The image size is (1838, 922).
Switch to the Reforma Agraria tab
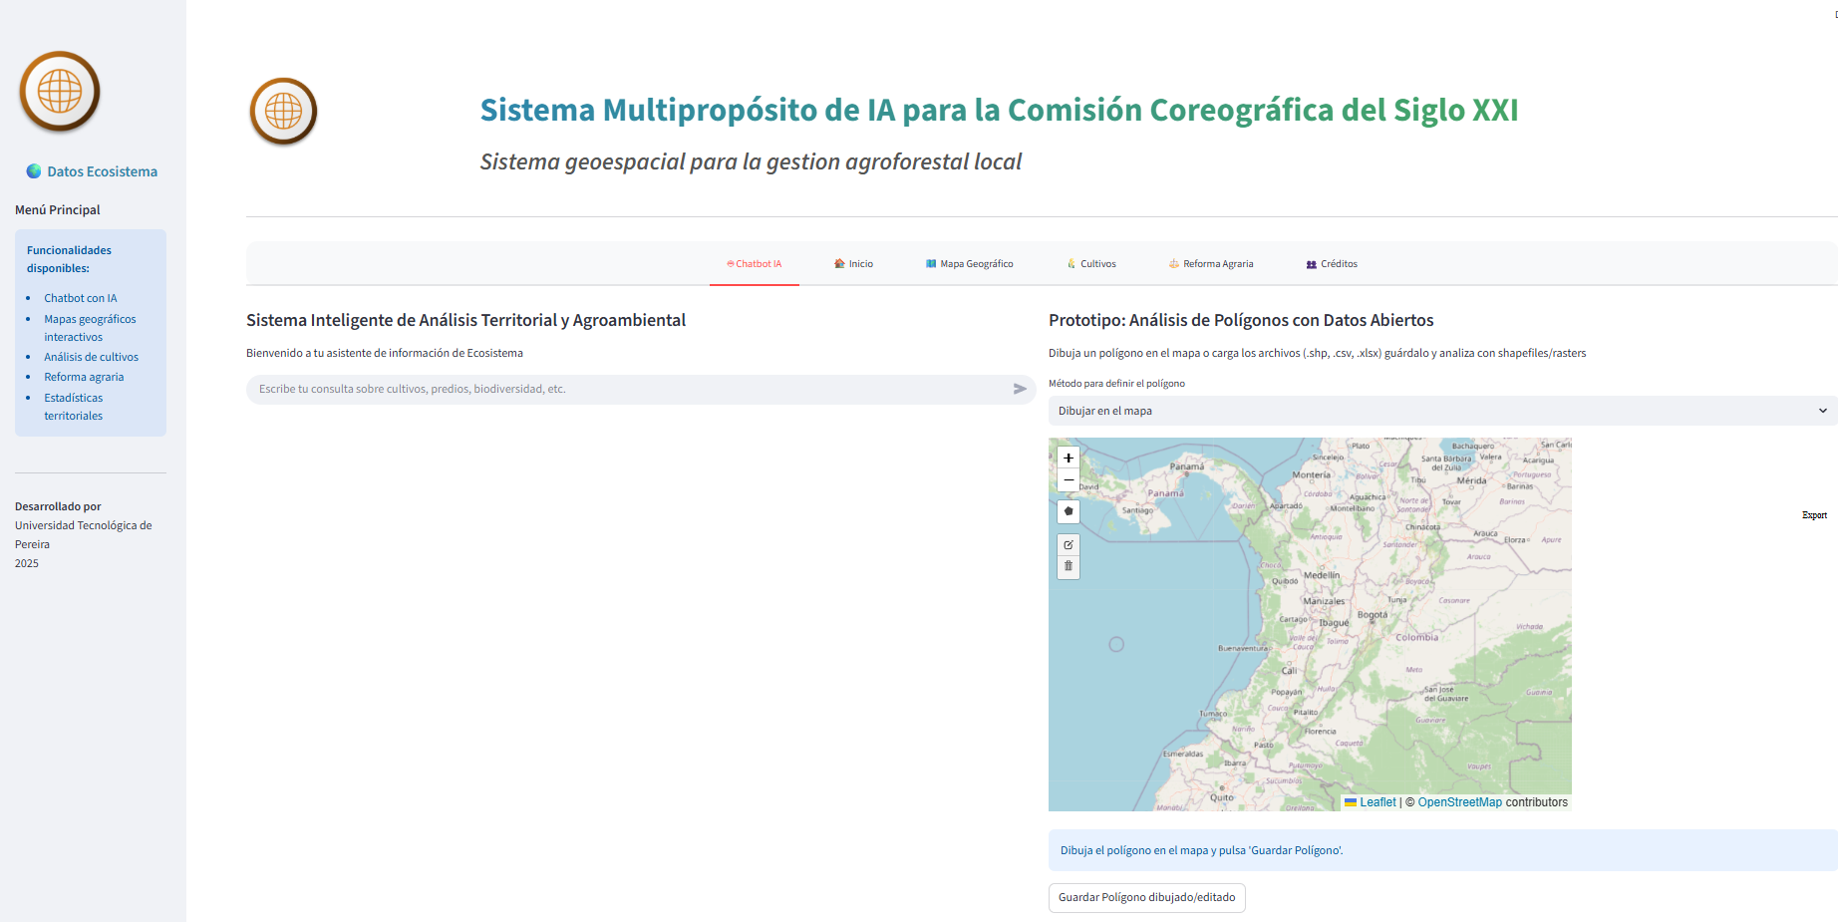tap(1211, 263)
